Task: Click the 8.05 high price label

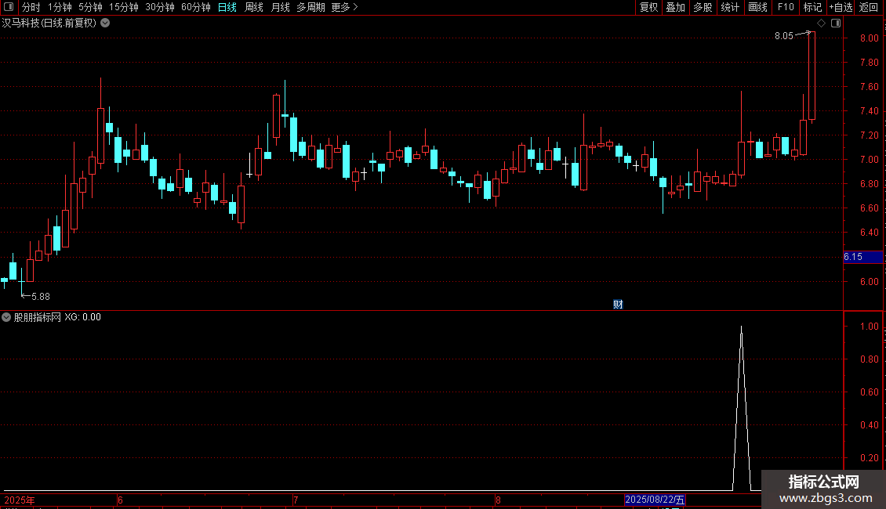Action: tap(784, 36)
